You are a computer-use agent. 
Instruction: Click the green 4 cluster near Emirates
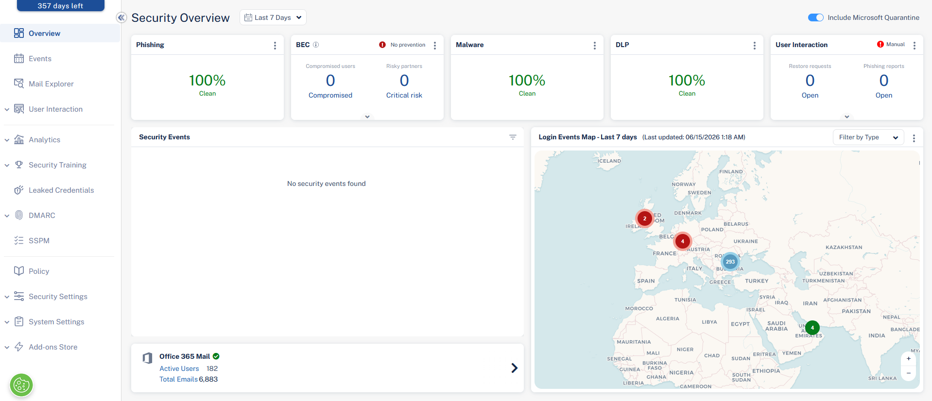pyautogui.click(x=812, y=328)
